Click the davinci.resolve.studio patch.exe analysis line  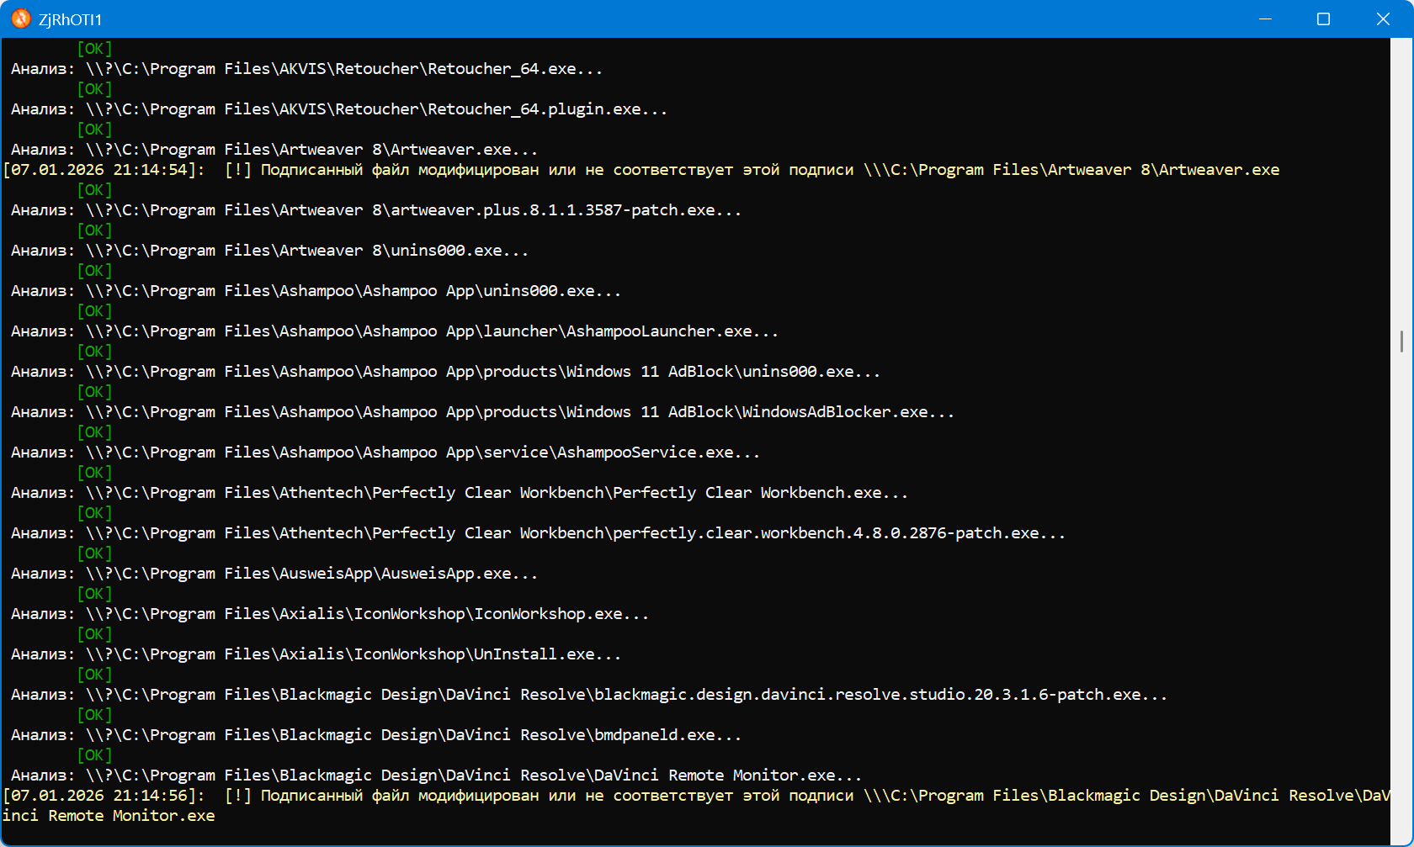[588, 695]
